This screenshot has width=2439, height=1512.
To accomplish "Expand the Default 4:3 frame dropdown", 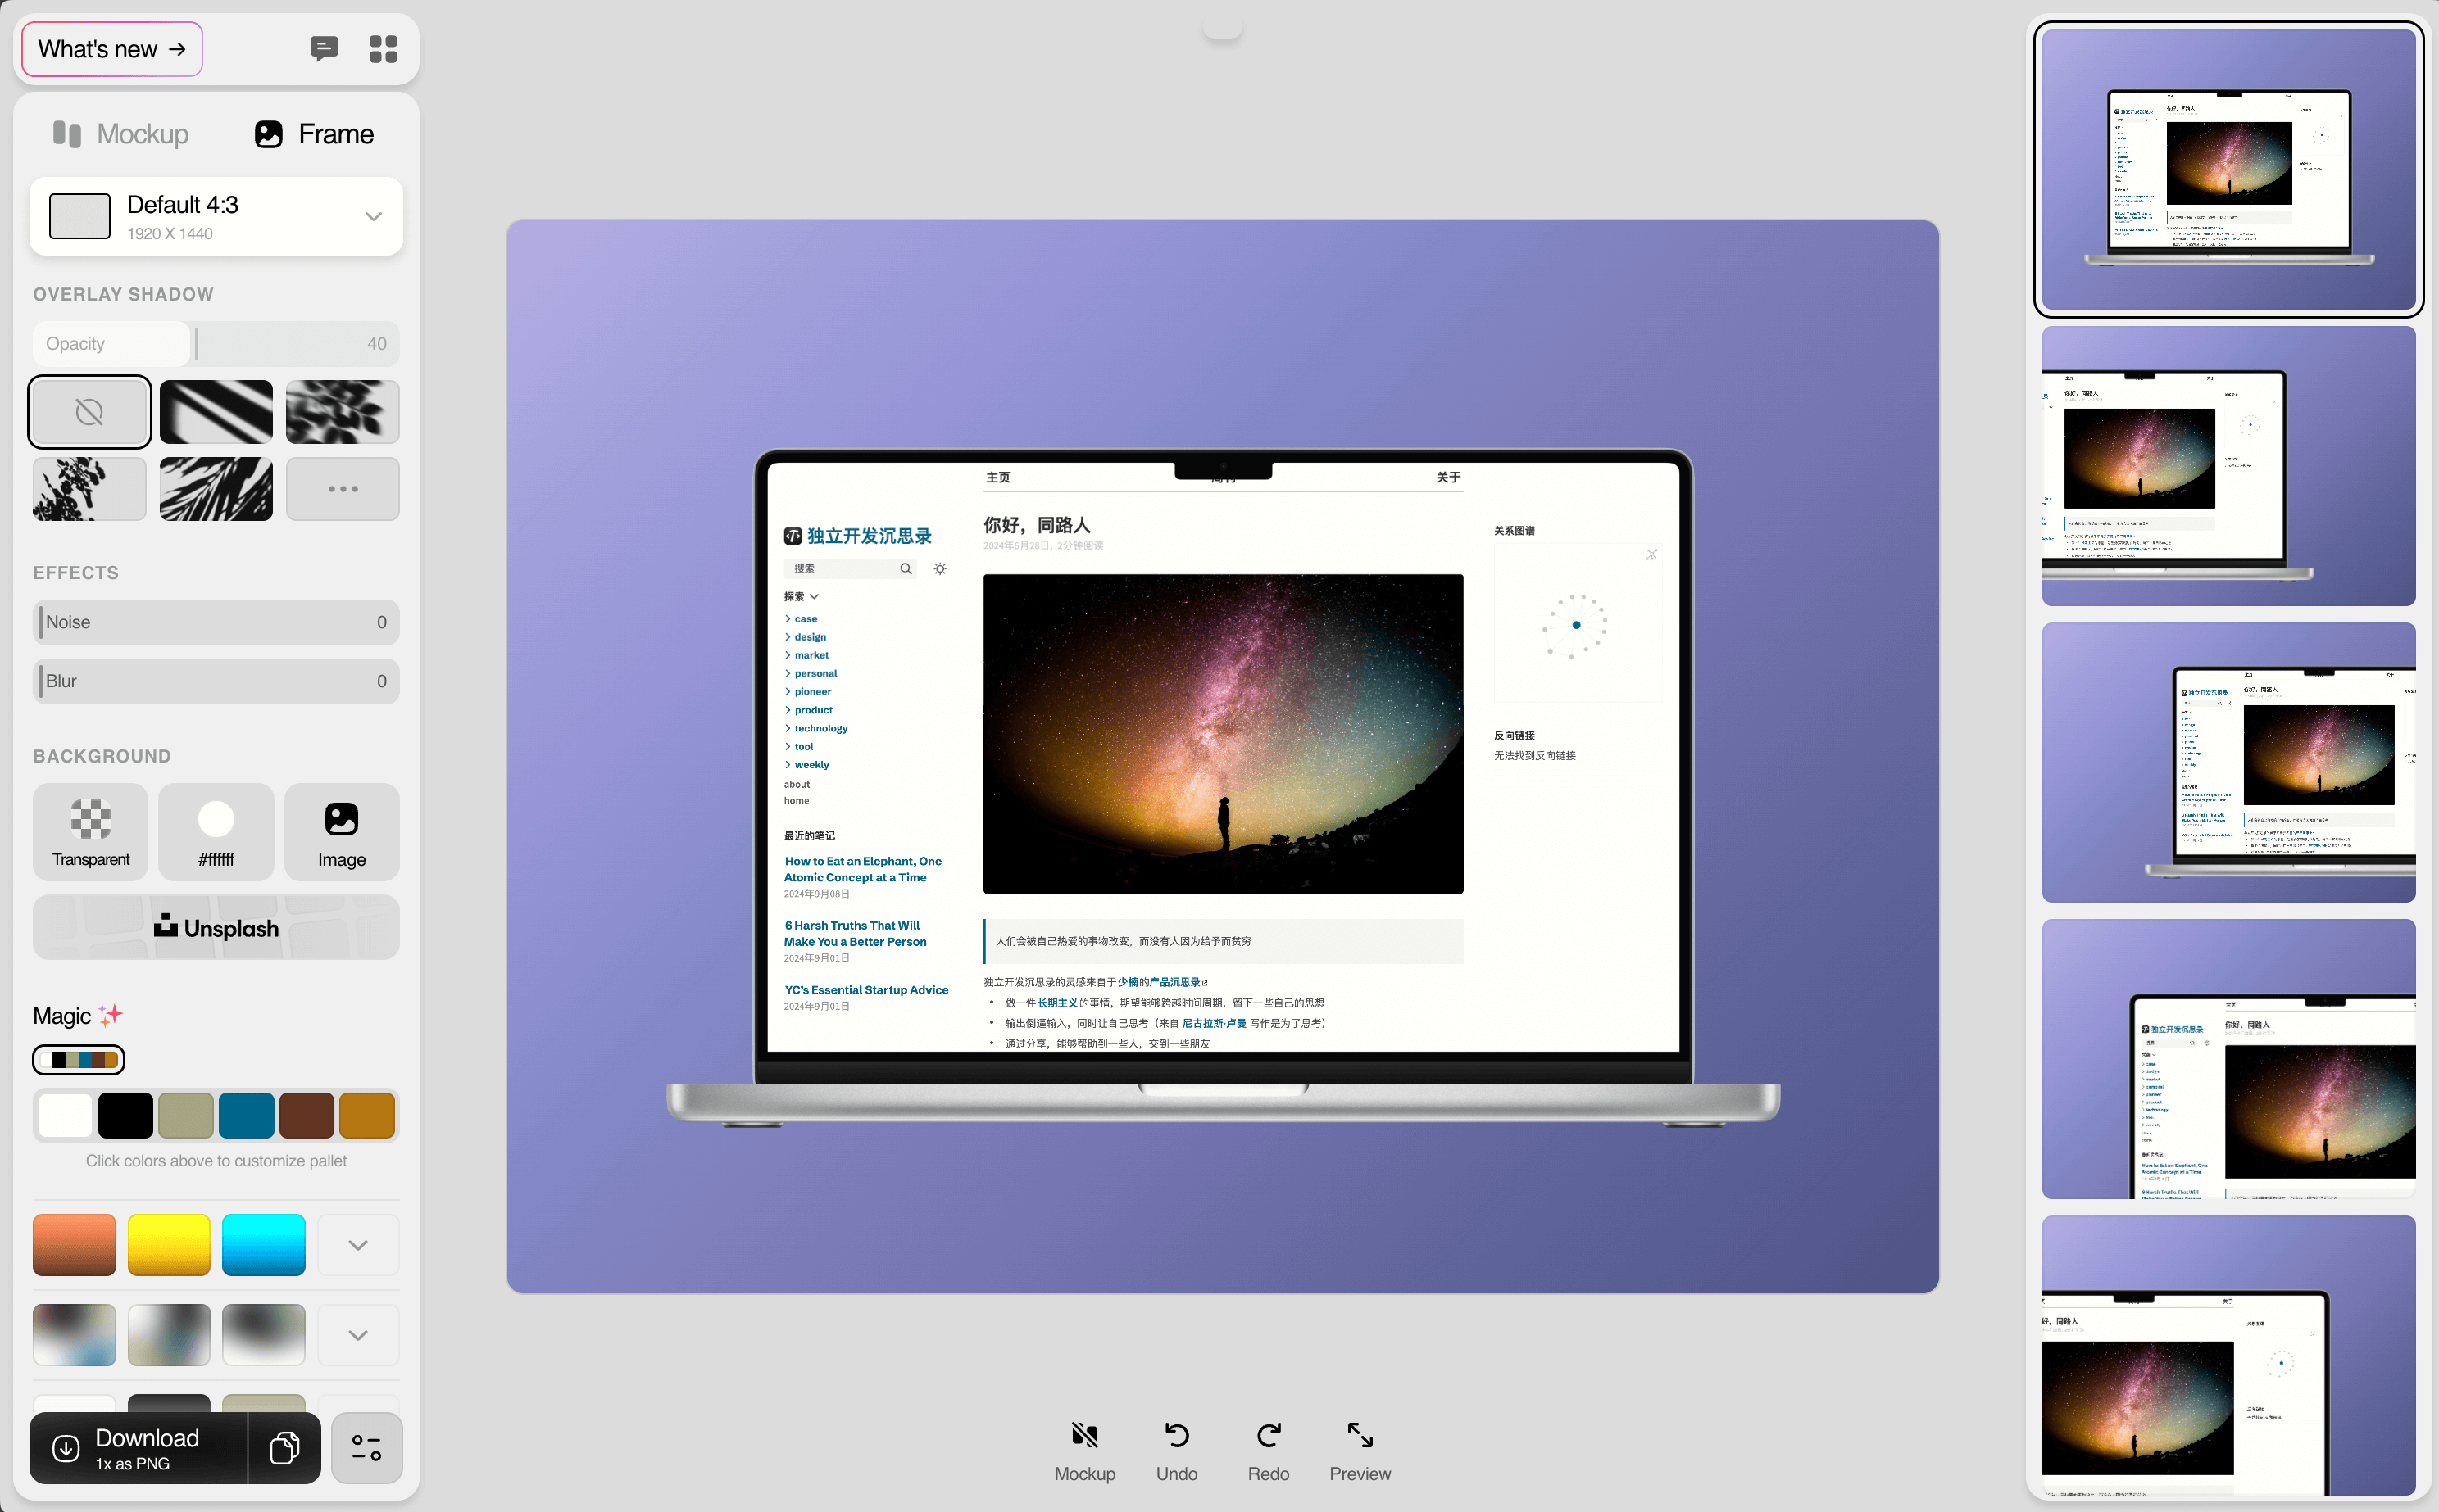I will tap(373, 215).
